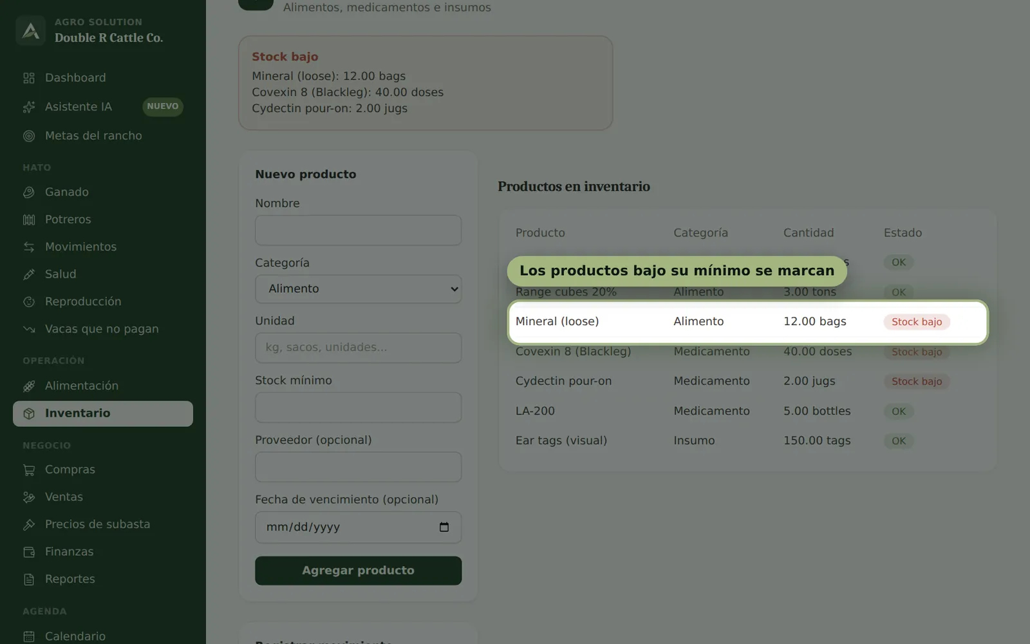This screenshot has width=1030, height=644.
Task: Focus the Proveedor (opcional) input field
Action: 358,467
